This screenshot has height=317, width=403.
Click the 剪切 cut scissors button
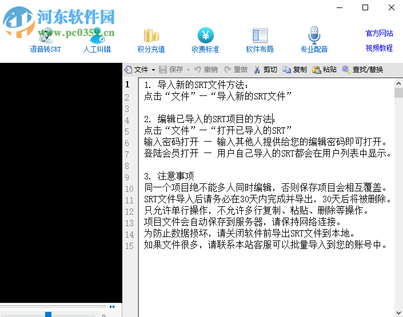pyautogui.click(x=265, y=70)
